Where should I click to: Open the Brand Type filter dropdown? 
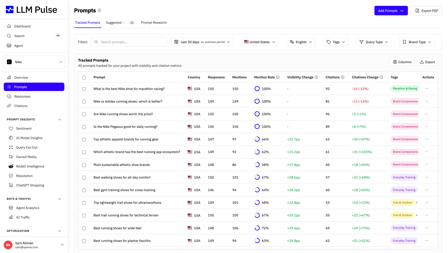tap(417, 42)
